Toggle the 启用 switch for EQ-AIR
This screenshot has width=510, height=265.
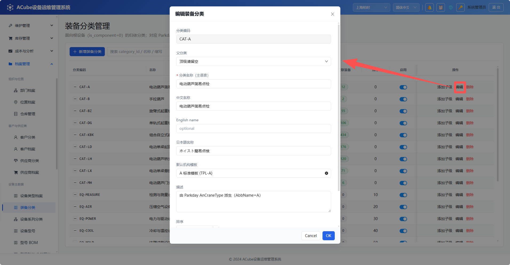(403, 207)
